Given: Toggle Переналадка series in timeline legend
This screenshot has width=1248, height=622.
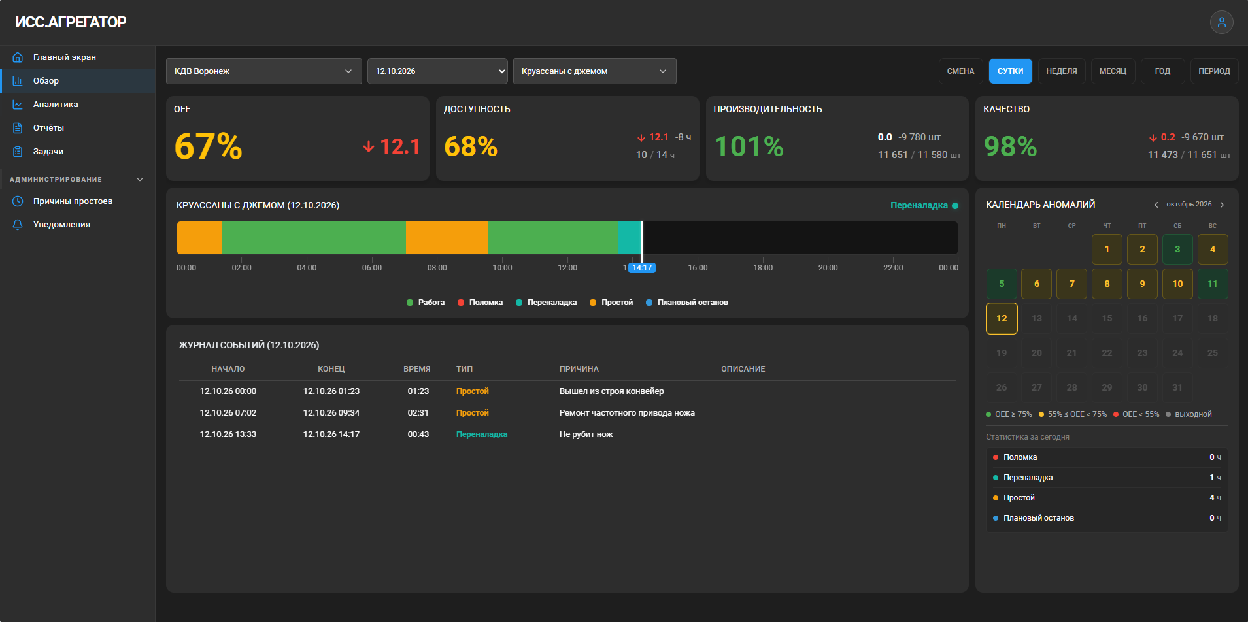Looking at the screenshot, I should (x=546, y=303).
